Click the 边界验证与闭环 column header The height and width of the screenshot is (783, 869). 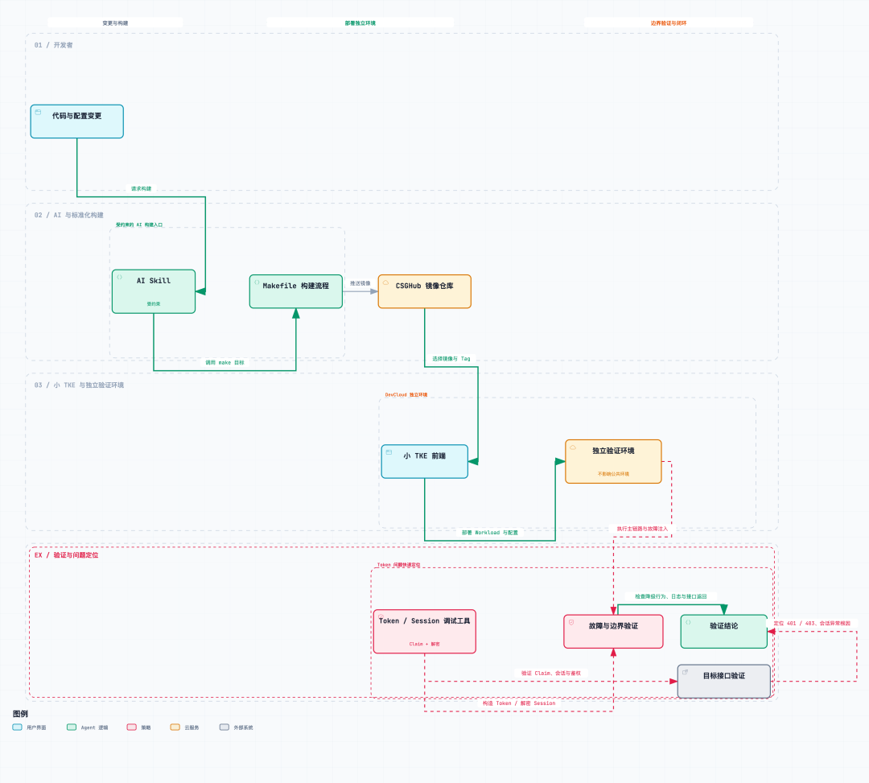point(669,23)
